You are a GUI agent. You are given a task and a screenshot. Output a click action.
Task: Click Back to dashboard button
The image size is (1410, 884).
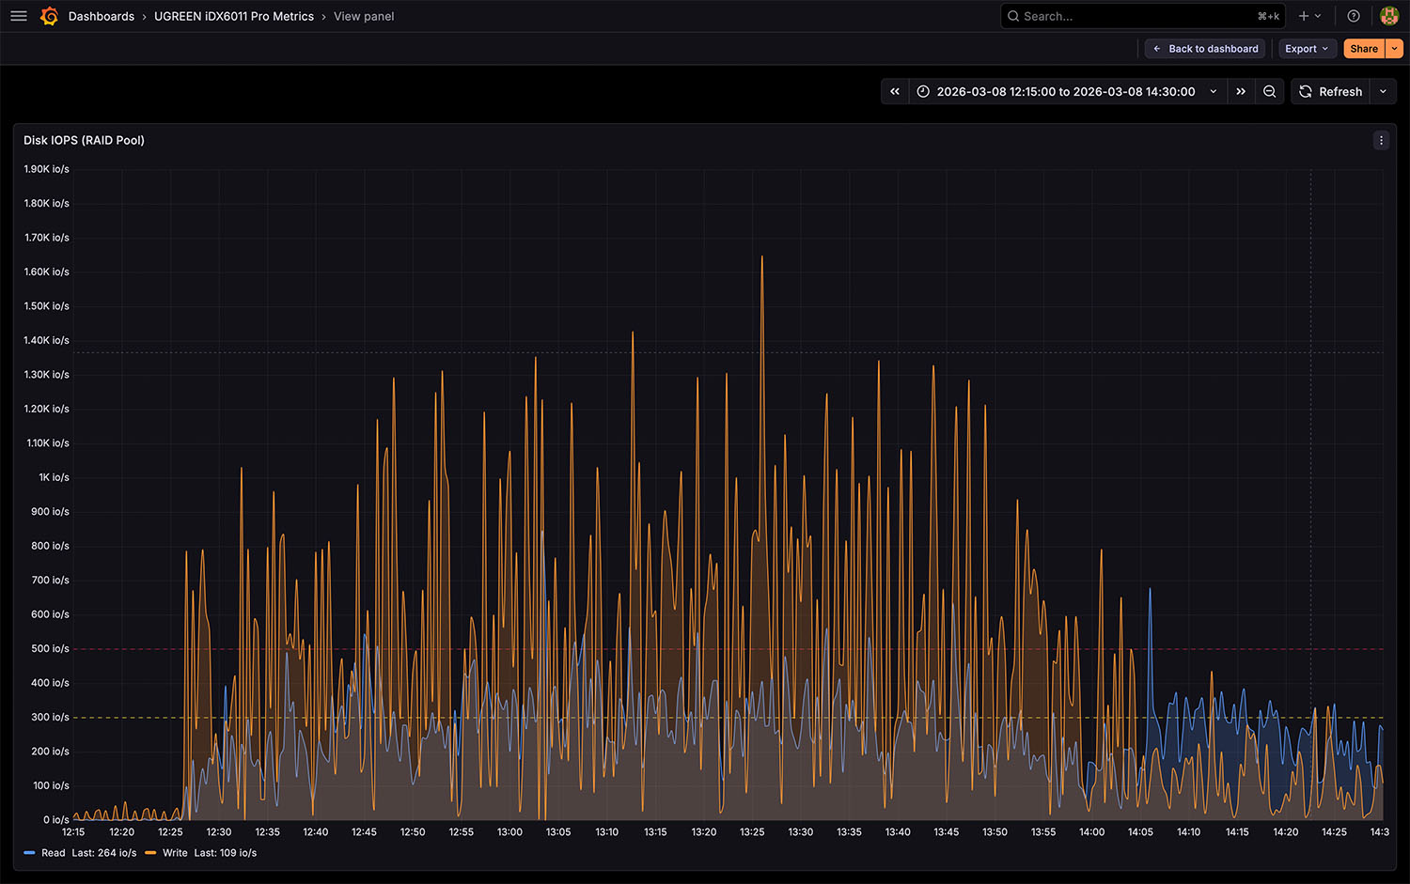tap(1205, 49)
